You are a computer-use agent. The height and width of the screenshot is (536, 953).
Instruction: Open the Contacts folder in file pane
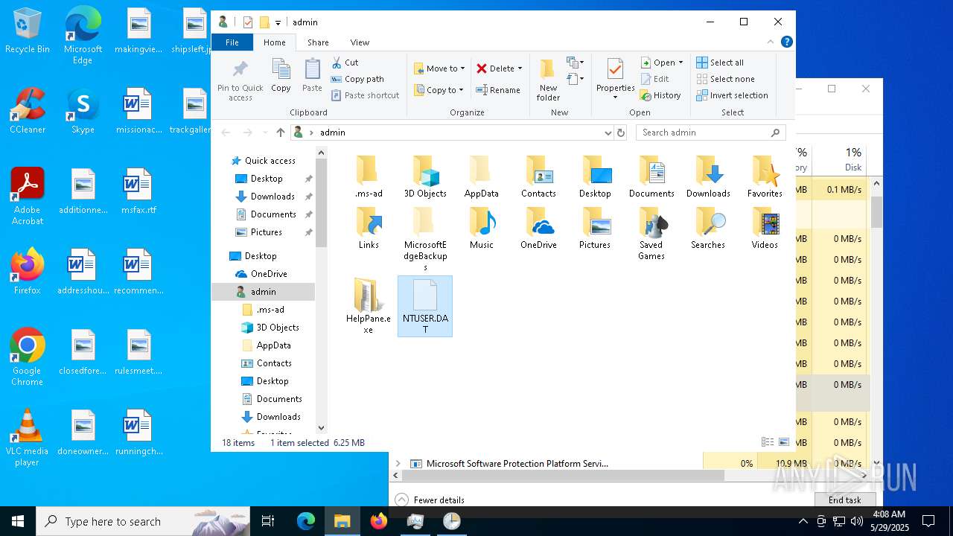[538, 176]
